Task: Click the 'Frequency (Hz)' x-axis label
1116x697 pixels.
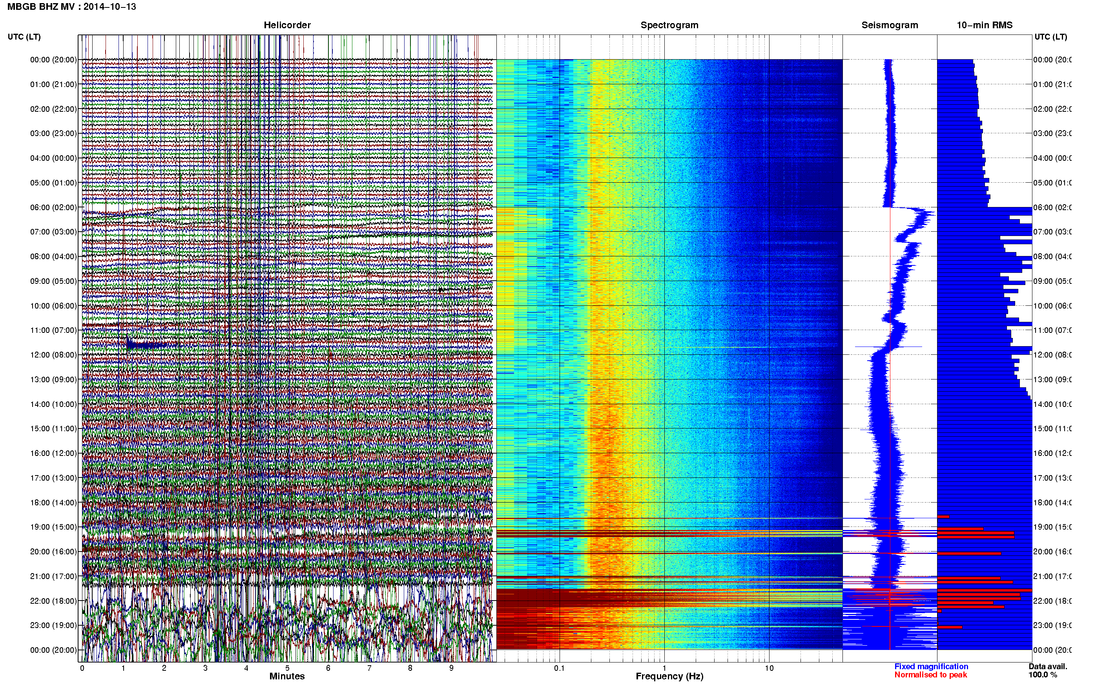Action: coord(669,677)
